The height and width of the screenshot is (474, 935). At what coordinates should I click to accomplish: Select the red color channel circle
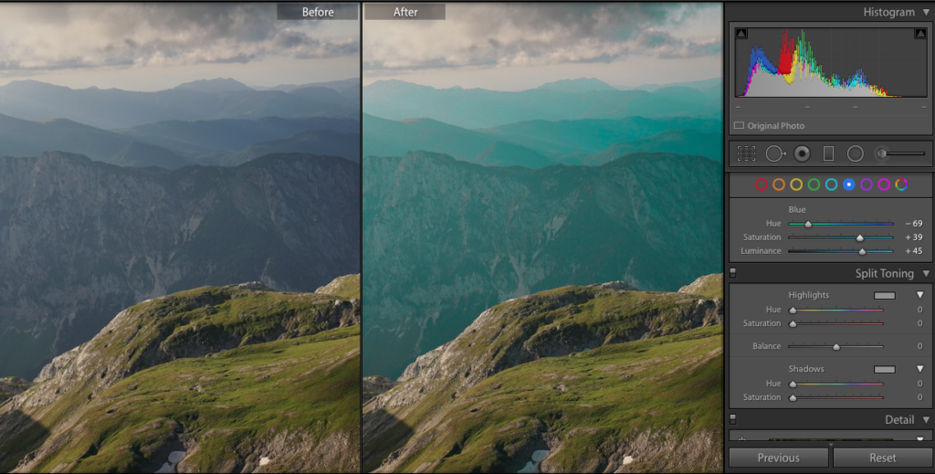[x=762, y=184]
